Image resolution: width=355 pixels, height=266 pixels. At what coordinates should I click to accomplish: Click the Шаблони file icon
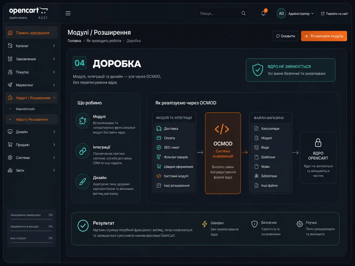[x=256, y=157]
